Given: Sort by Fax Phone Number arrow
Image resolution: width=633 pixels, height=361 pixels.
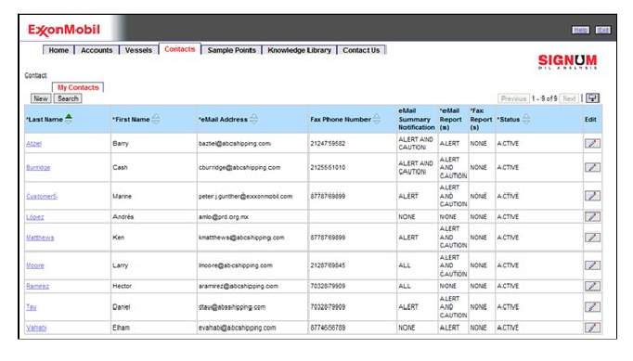Looking at the screenshot, I should pos(377,119).
